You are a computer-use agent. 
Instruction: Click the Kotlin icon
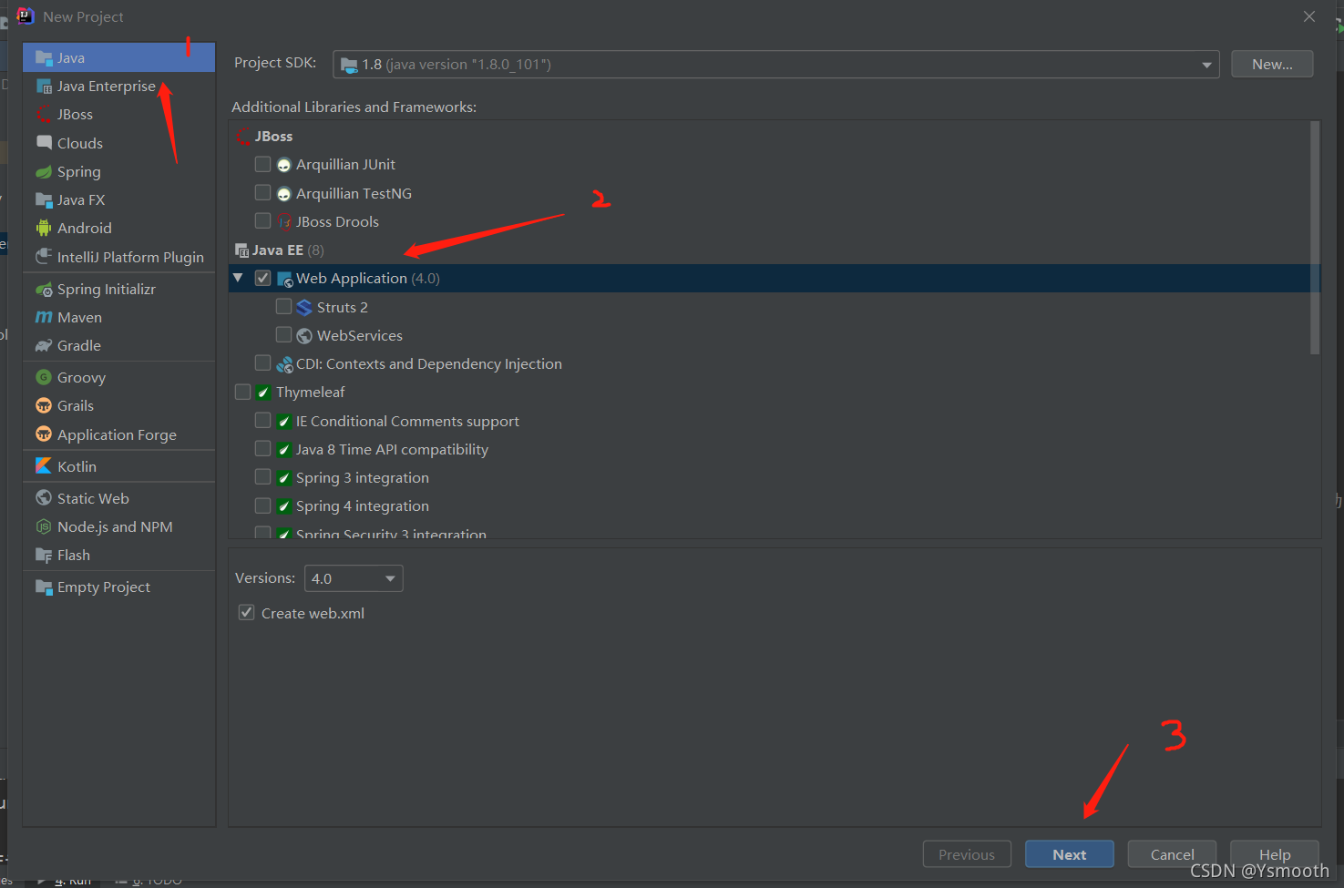44,466
